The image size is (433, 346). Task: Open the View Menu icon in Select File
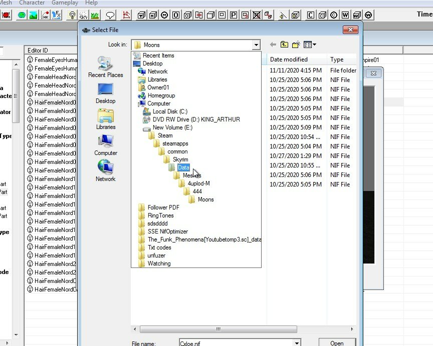pyautogui.click(x=310, y=44)
